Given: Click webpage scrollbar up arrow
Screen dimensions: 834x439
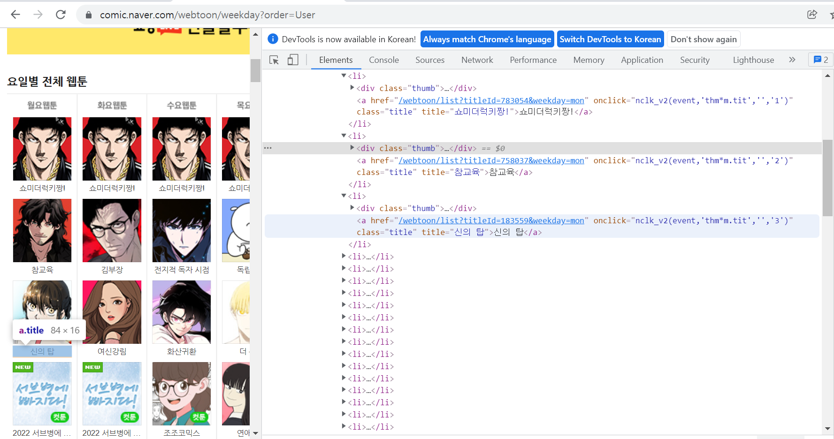Looking at the screenshot, I should pyautogui.click(x=255, y=34).
